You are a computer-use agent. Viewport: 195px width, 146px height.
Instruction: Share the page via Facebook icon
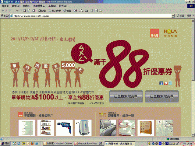coord(161,83)
